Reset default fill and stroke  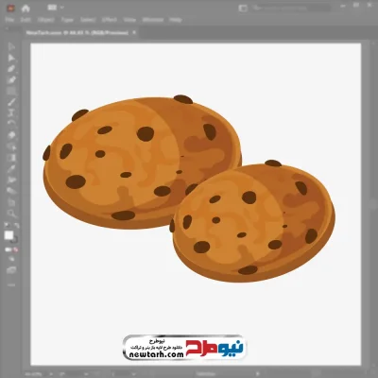(7, 226)
